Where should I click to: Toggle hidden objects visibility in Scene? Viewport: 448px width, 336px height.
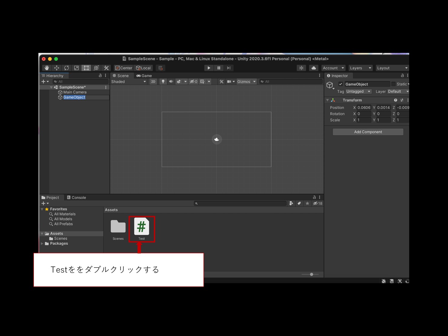click(x=193, y=82)
